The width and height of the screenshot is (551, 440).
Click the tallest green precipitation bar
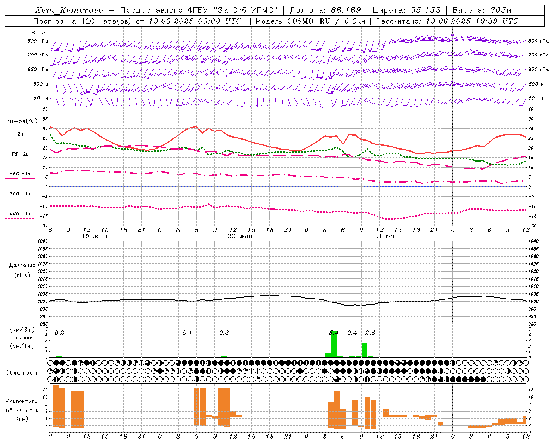click(334, 345)
